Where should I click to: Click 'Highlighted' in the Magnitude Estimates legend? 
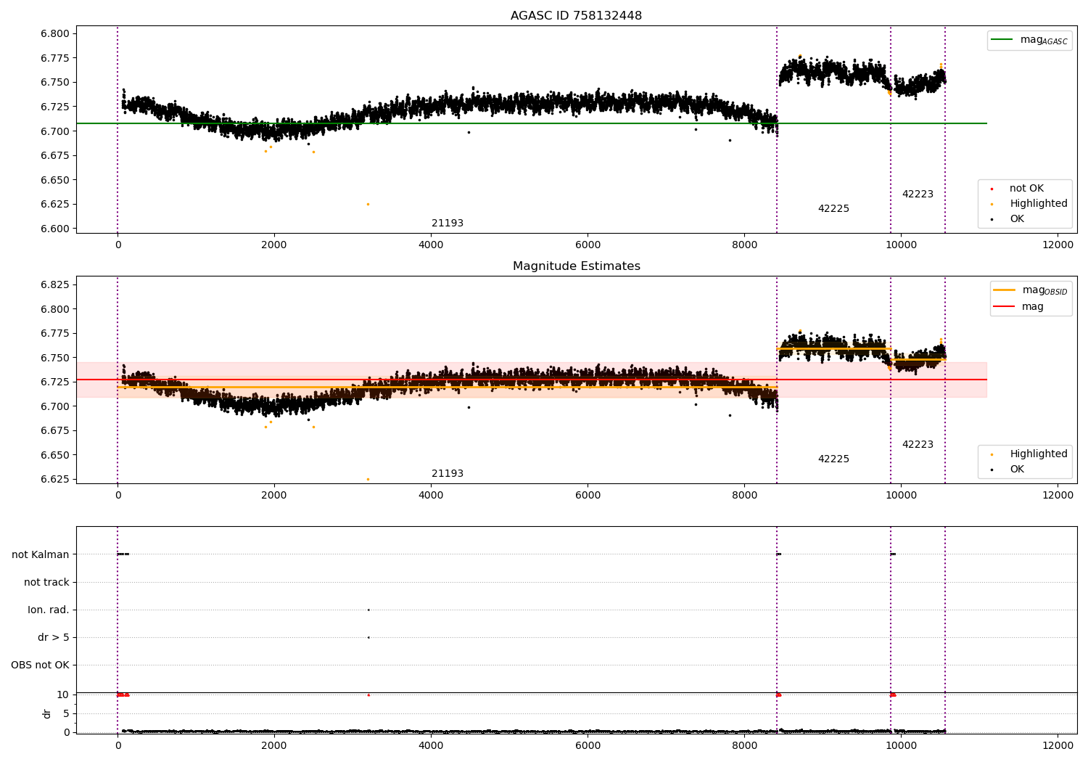[x=1038, y=454]
